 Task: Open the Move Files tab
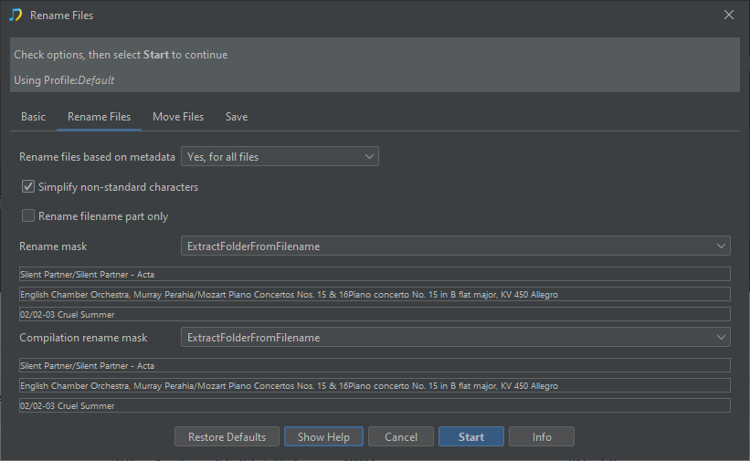178,117
